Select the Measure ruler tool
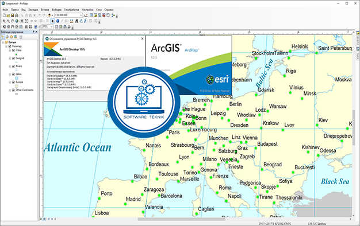The width and height of the screenshot is (360, 226). click(71, 21)
